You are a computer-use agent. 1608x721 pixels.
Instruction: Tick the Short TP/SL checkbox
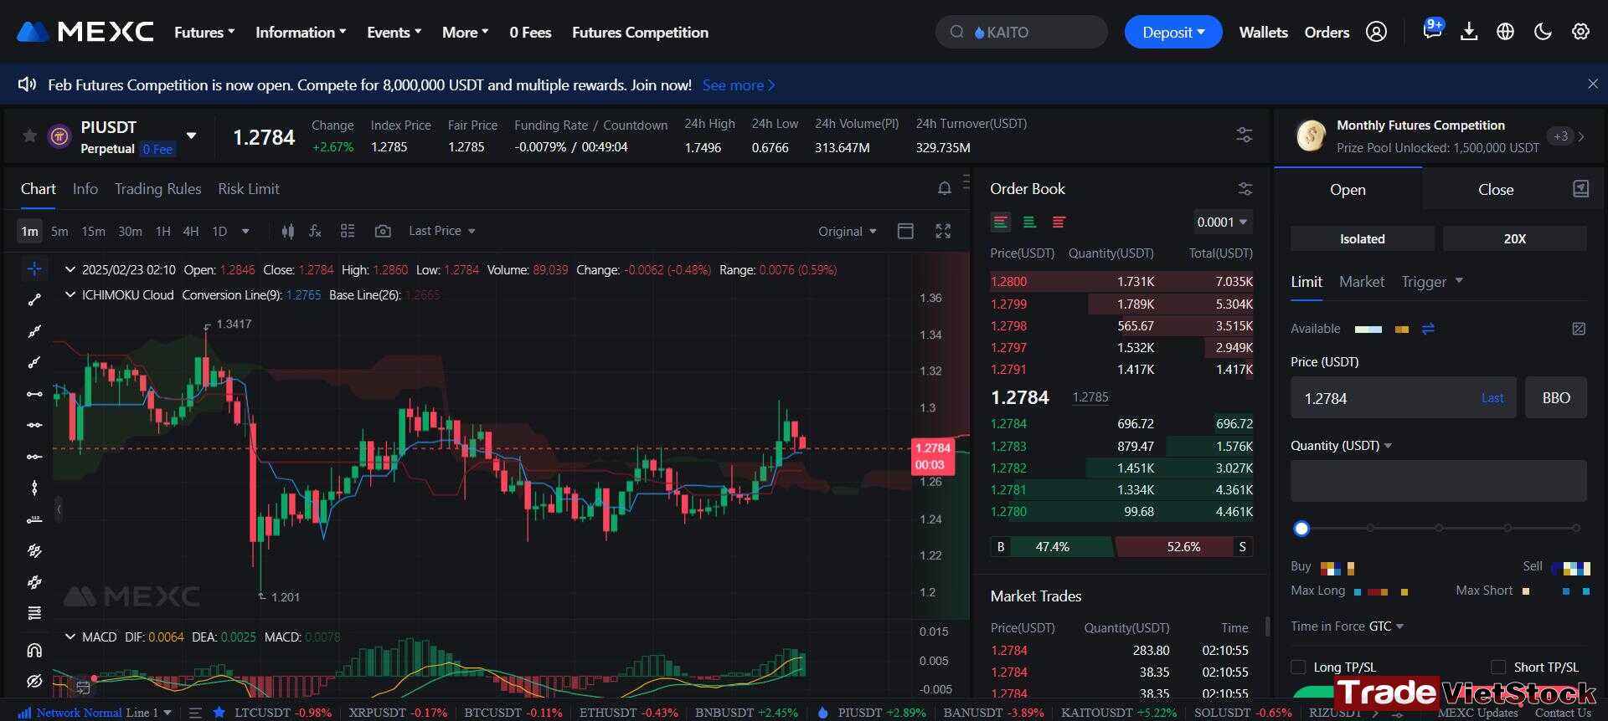(1498, 667)
